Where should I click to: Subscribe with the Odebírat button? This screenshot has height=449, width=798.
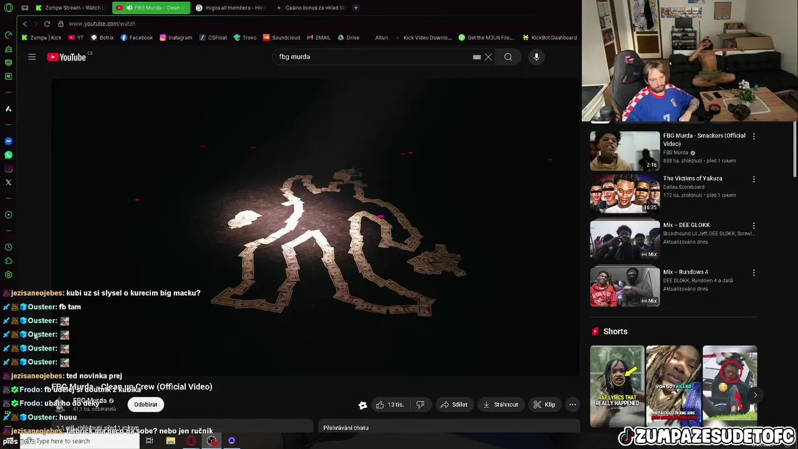tap(146, 405)
